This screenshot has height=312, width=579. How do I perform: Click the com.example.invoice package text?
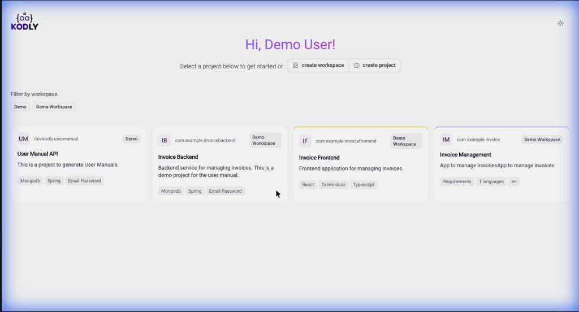click(x=478, y=140)
